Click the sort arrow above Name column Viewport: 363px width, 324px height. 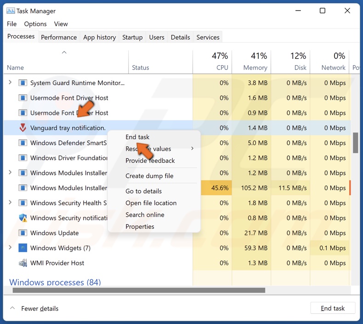pyautogui.click(x=64, y=52)
